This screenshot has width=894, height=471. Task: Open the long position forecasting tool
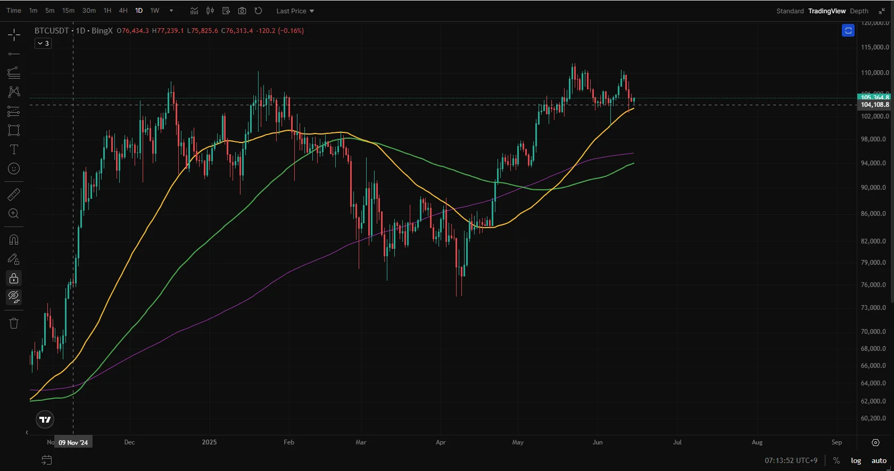[14, 111]
